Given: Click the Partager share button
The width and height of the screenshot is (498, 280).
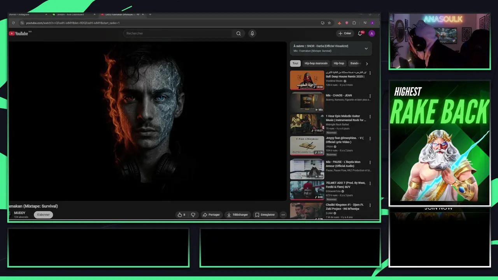Looking at the screenshot, I should 211,215.
